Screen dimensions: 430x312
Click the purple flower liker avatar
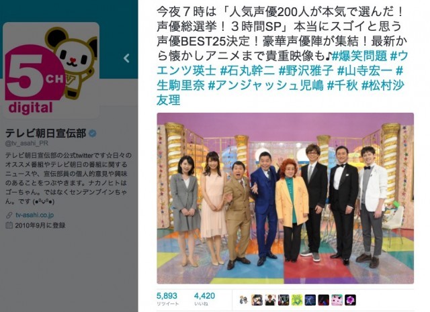point(350,300)
